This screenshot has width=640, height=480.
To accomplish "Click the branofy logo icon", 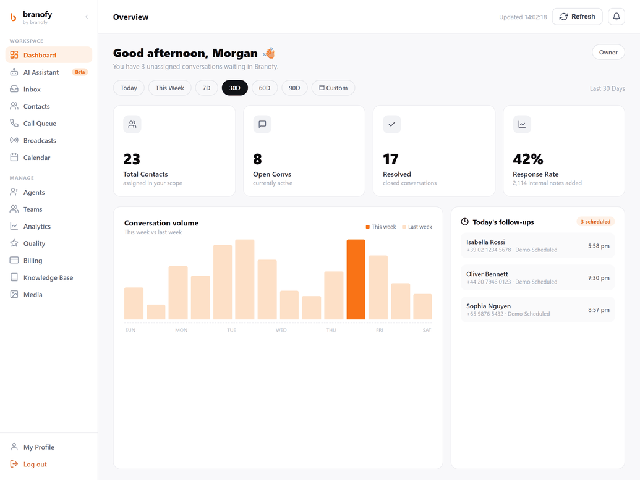I will click(14, 17).
